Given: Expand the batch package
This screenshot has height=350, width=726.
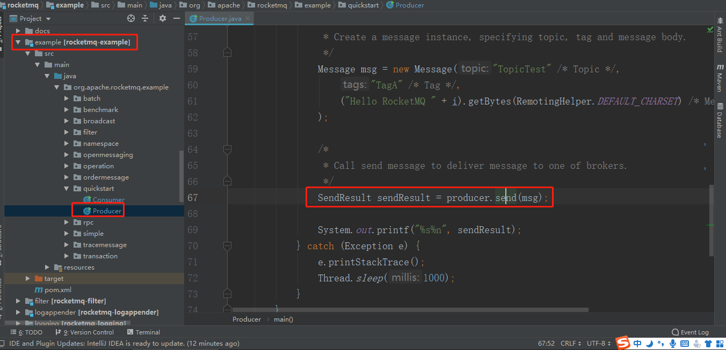Looking at the screenshot, I should point(67,99).
